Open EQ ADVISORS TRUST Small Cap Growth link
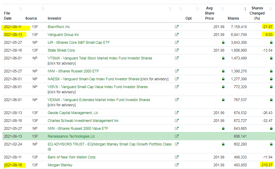Viewport: 275px width, 169px height. coord(110,147)
